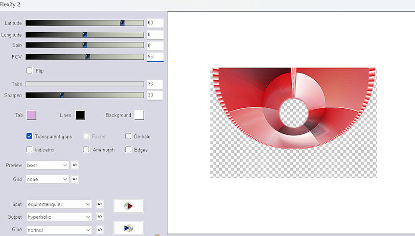Click the FOV slider handle
415x236 pixels.
point(87,57)
